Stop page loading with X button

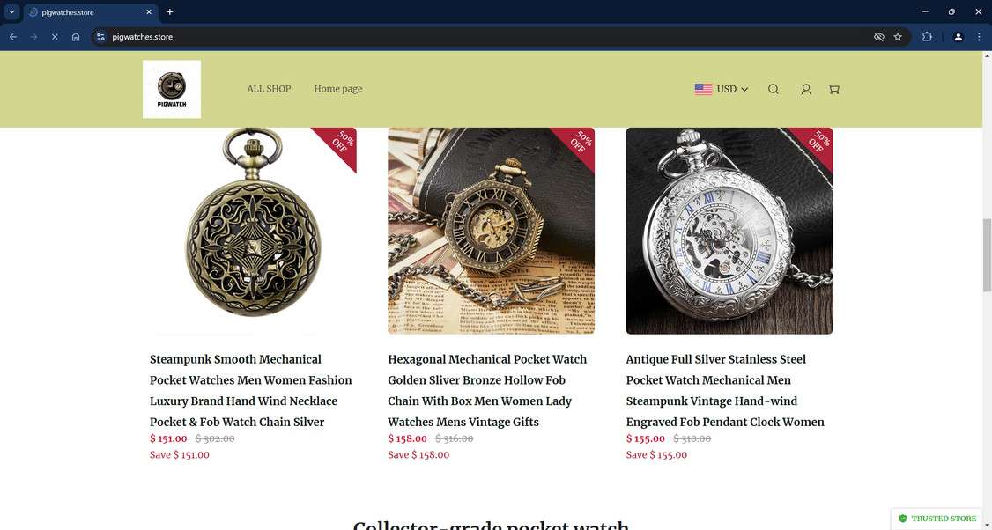[55, 37]
